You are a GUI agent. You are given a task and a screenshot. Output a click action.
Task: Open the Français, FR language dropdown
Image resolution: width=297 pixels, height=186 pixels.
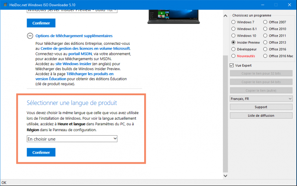coord(261,99)
